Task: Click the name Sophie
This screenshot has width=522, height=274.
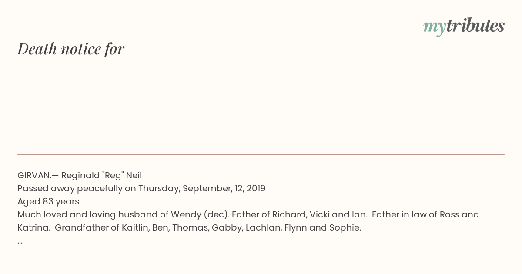Action: pyautogui.click(x=346, y=227)
